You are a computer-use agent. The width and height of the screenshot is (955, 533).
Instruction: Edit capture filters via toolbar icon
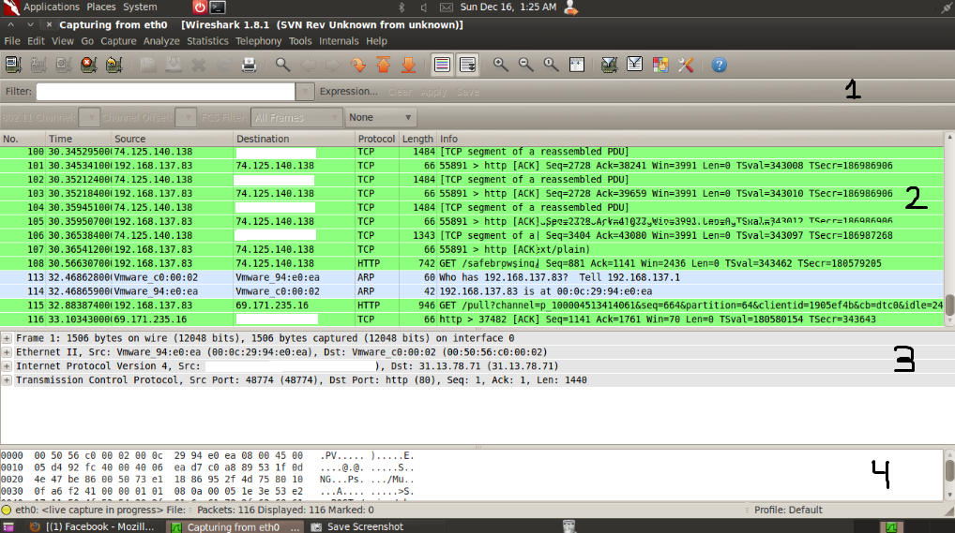click(609, 65)
